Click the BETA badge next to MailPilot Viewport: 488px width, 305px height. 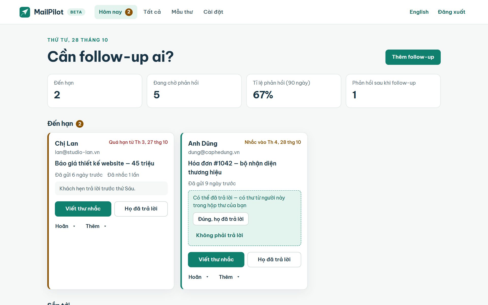pos(76,12)
